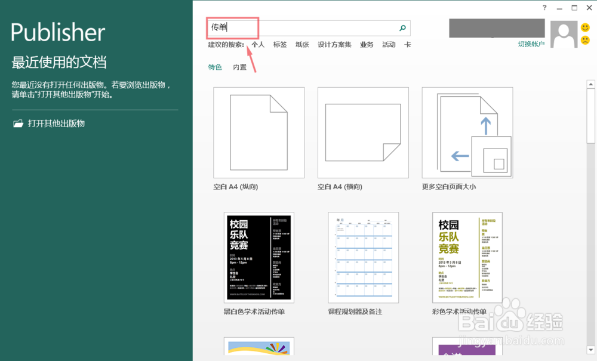Click the smiling face feedback icon
597x361 pixels.
click(x=586, y=29)
